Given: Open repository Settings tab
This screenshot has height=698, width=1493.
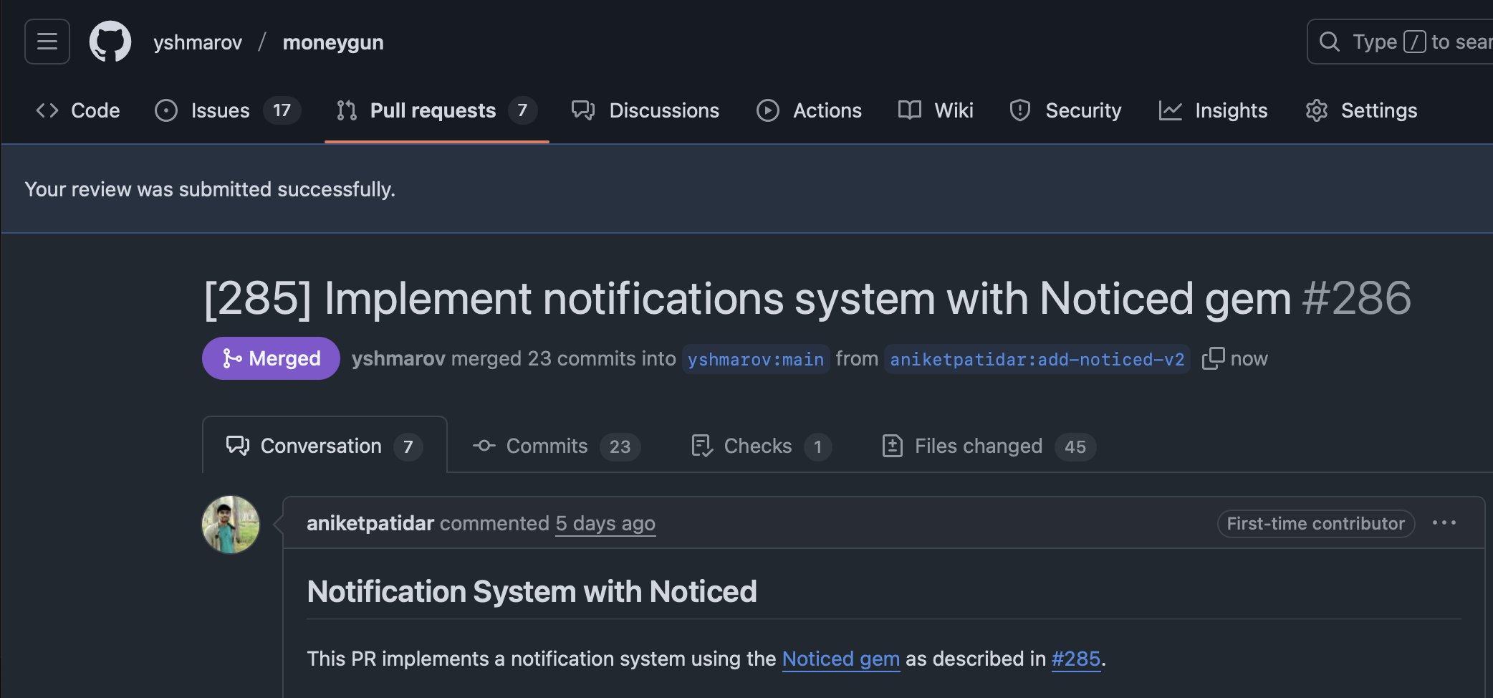Looking at the screenshot, I should [x=1361, y=110].
